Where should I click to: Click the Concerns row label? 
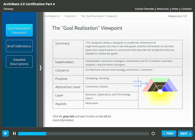coord(62,70)
